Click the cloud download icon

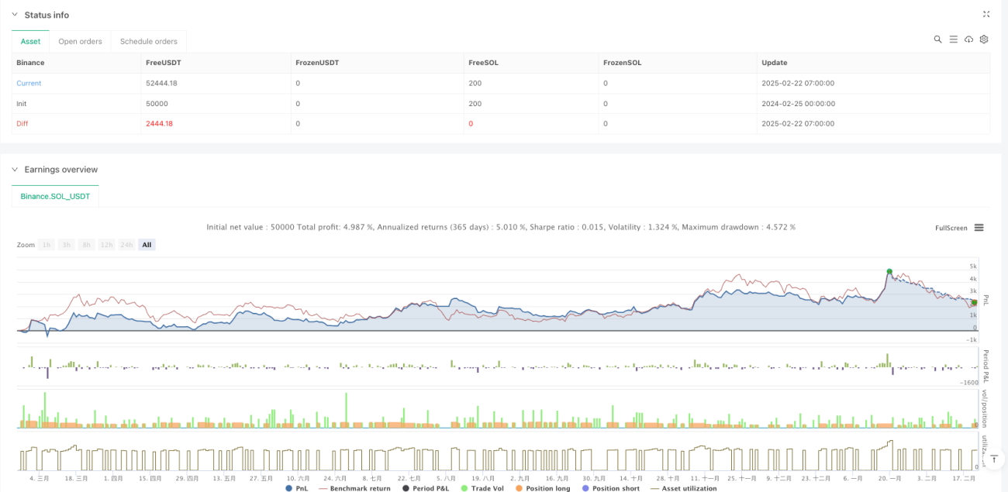(968, 40)
